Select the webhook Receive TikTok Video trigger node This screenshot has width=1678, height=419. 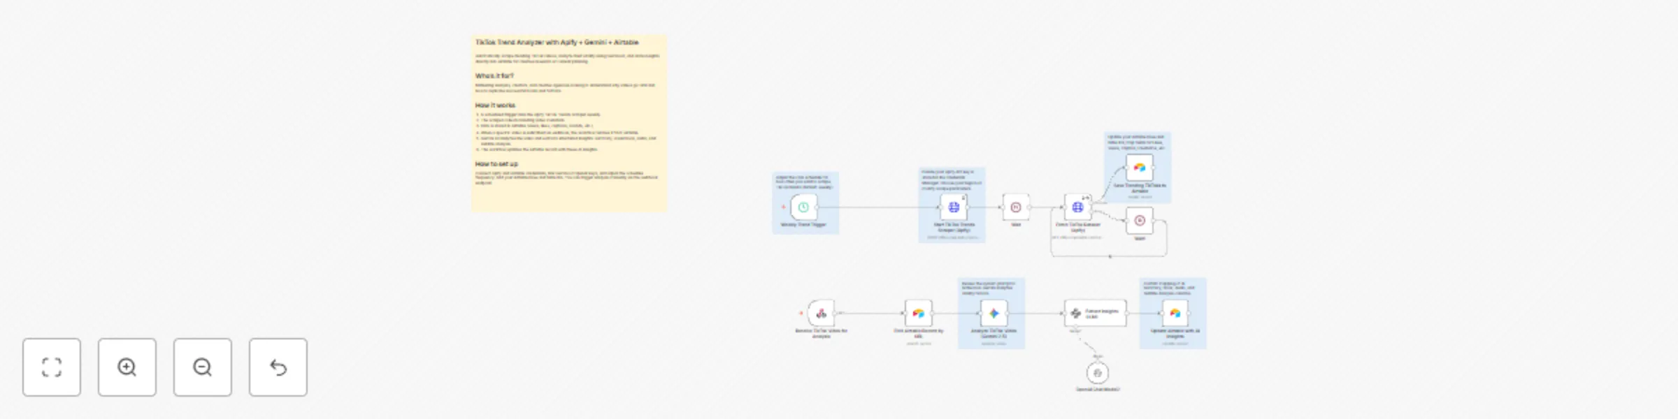[821, 314]
